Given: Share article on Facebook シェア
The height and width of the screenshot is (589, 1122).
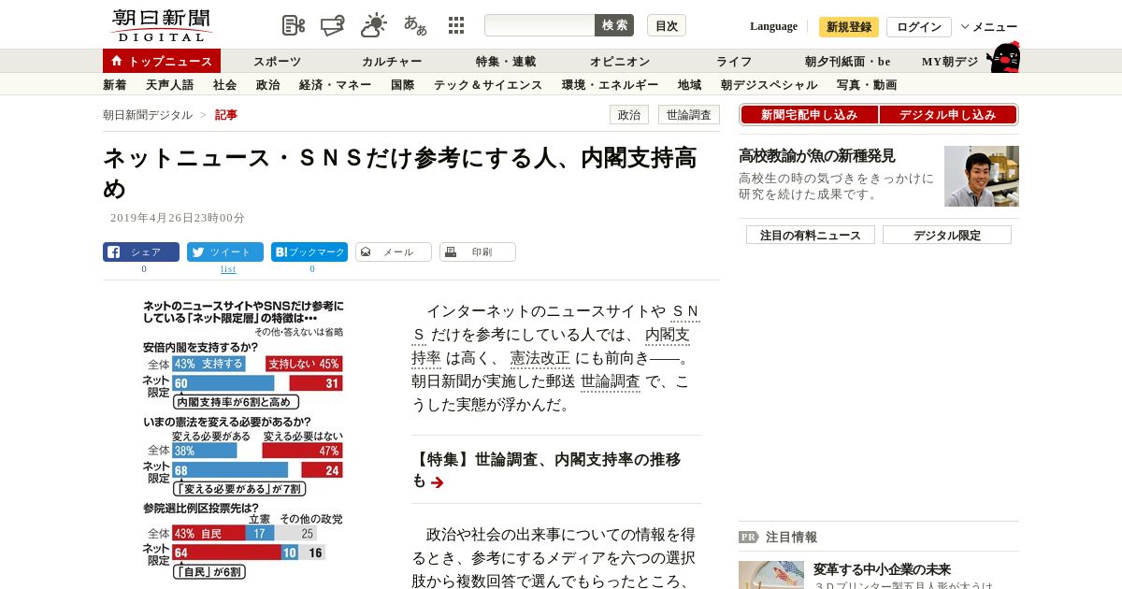Looking at the screenshot, I should 141,251.
